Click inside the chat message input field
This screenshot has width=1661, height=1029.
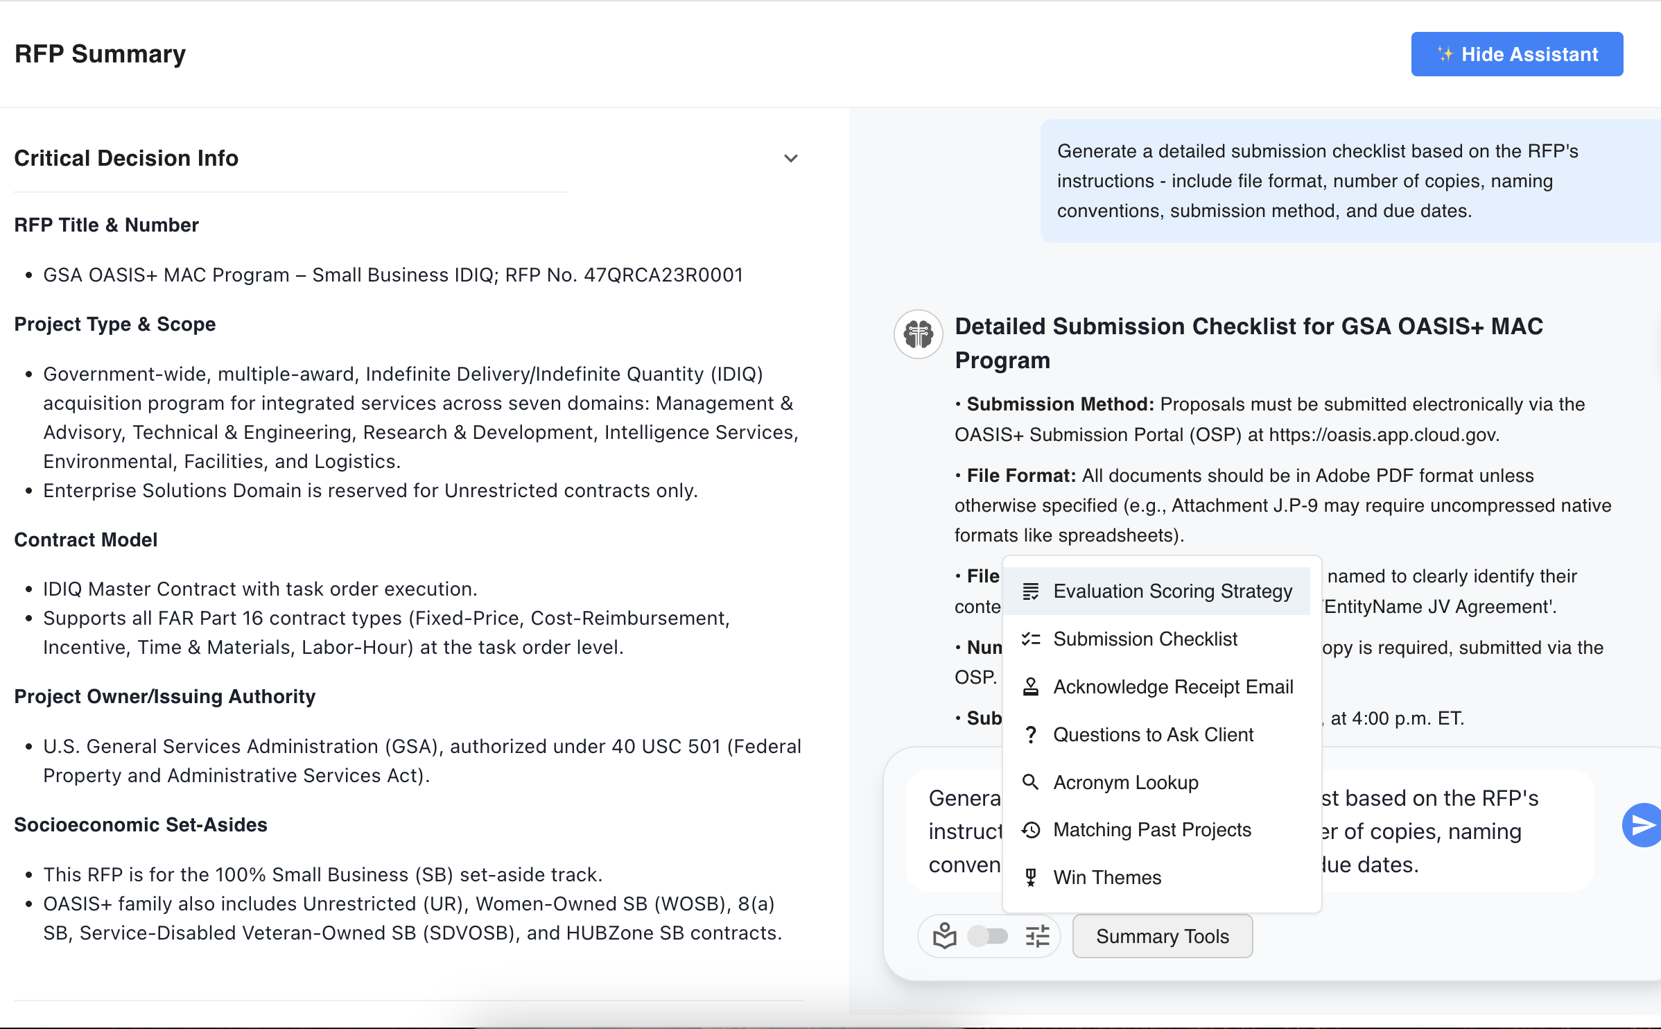point(1456,831)
